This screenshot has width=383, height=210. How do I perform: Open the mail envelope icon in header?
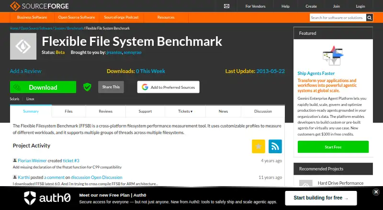click(226, 6)
